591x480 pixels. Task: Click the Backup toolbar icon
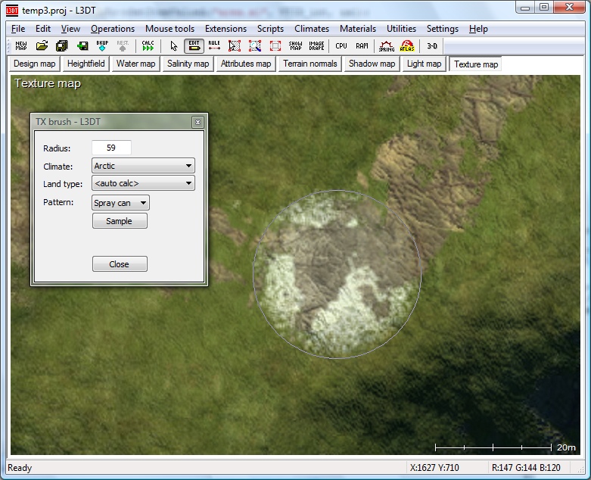102,46
